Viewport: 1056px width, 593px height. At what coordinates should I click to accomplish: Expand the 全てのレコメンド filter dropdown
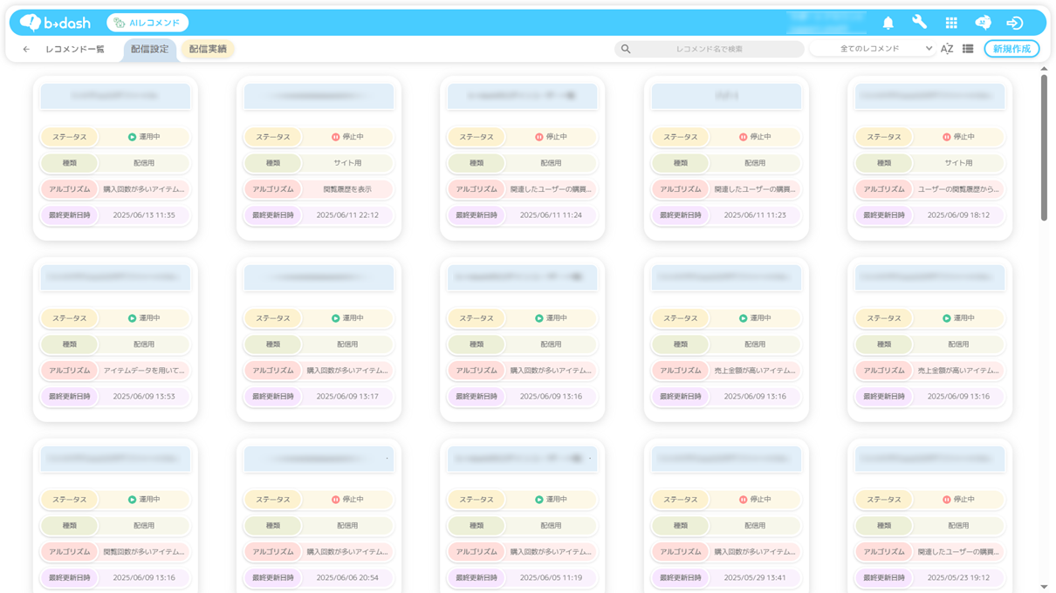pos(873,49)
